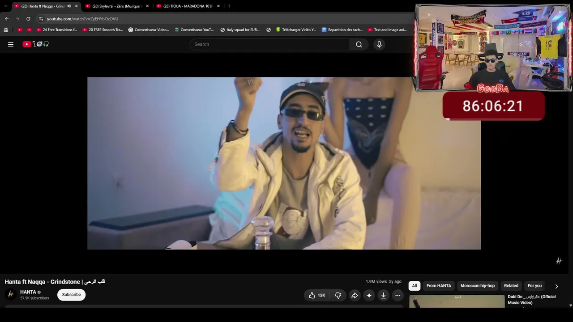The height and width of the screenshot is (322, 573).
Task: Select the All filter chip
Action: click(x=415, y=286)
